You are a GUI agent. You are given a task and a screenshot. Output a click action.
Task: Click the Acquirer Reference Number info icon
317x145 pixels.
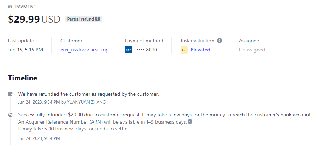pos(190,122)
